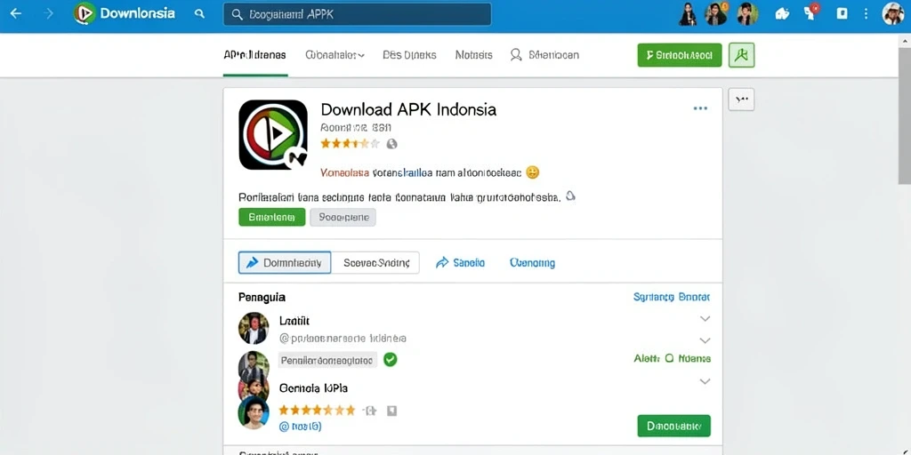Click the bell icon after the description line
Viewport: 911px width, 455px height.
[570, 196]
